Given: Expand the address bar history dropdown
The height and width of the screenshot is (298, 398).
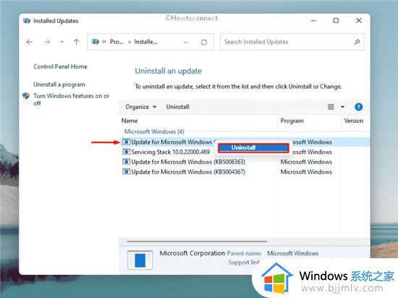Looking at the screenshot, I should point(186,42).
